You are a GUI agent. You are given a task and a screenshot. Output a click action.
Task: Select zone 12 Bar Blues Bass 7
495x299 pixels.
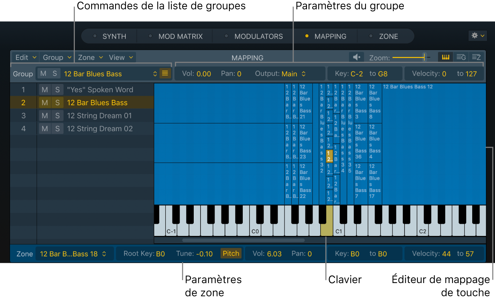pyautogui.click(x=361, y=184)
